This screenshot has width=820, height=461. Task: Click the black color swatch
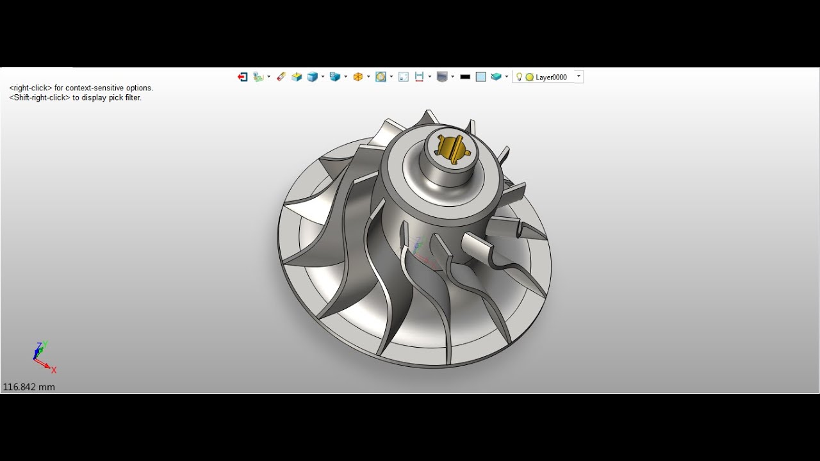point(465,77)
